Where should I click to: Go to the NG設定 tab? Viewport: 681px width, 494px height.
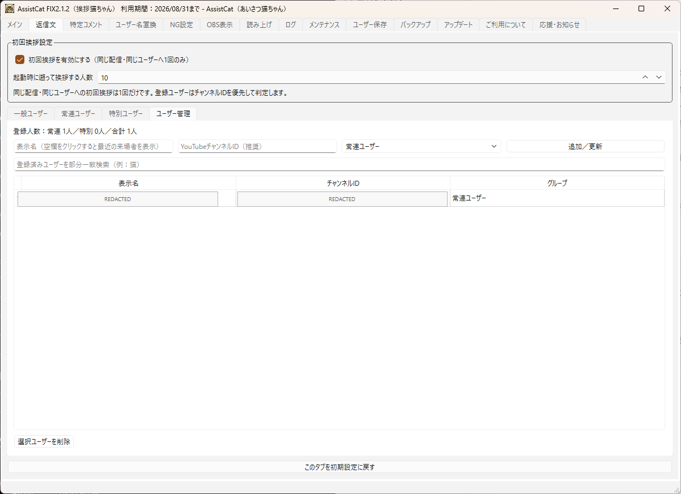click(x=181, y=25)
